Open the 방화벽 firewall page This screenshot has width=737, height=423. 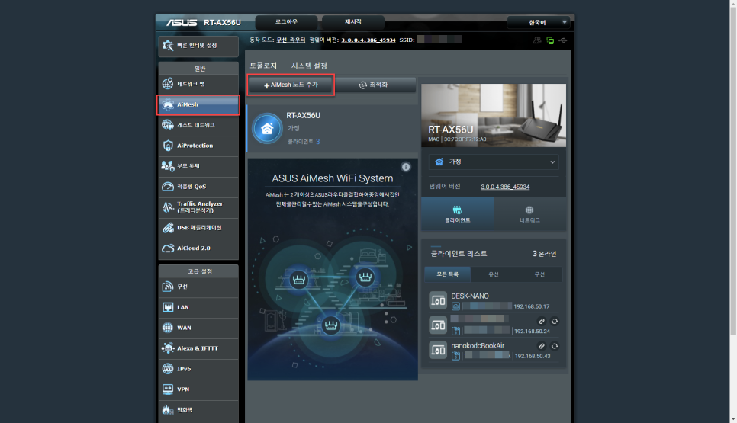tap(198, 410)
